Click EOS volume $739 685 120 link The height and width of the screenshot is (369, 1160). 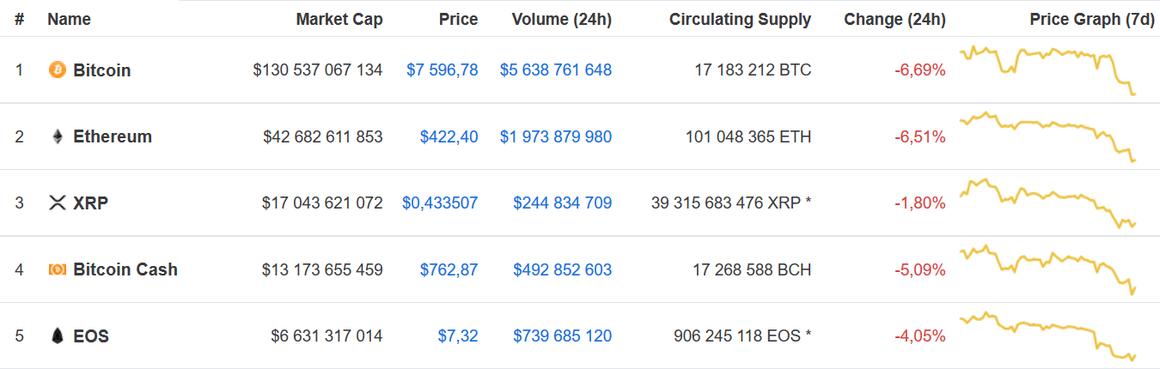(562, 336)
